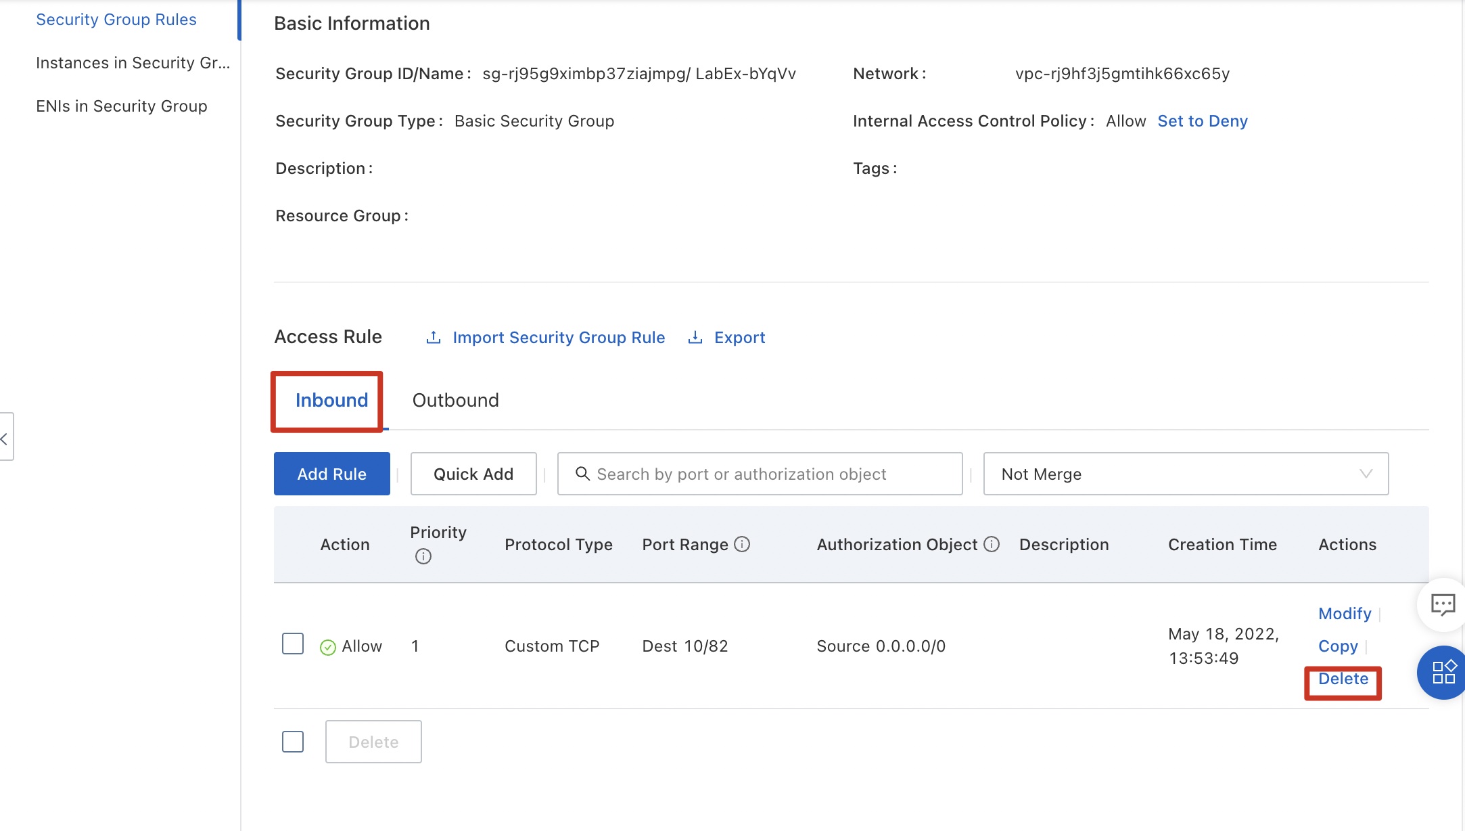The height and width of the screenshot is (831, 1465).
Task: Click Import Security Group Rule link
Action: click(559, 337)
